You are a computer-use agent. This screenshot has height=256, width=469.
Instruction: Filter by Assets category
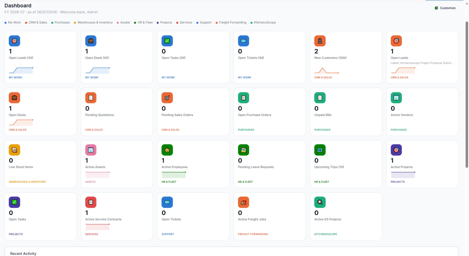pyautogui.click(x=123, y=23)
